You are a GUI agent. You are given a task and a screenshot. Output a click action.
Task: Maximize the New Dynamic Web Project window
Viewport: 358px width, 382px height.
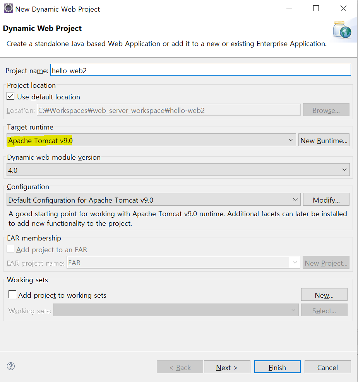coord(316,8)
